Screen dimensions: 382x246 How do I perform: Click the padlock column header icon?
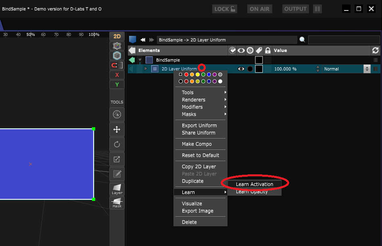coord(268,50)
